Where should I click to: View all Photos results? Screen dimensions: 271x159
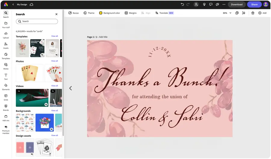click(55, 61)
